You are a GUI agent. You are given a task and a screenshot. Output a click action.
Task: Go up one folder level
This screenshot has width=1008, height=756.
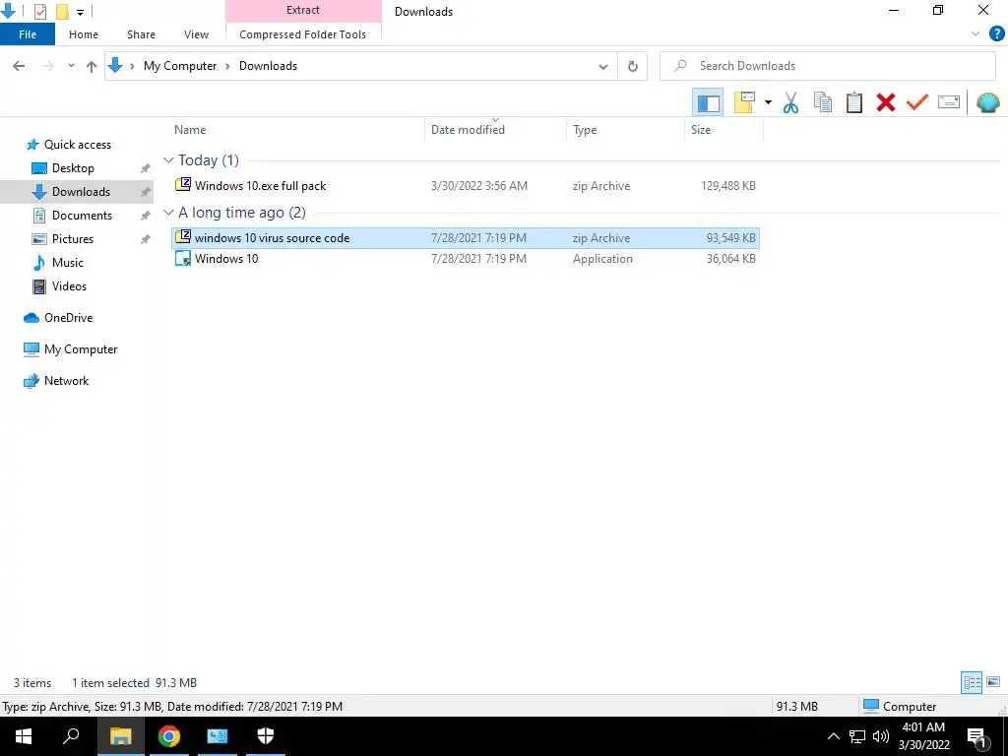pos(92,66)
